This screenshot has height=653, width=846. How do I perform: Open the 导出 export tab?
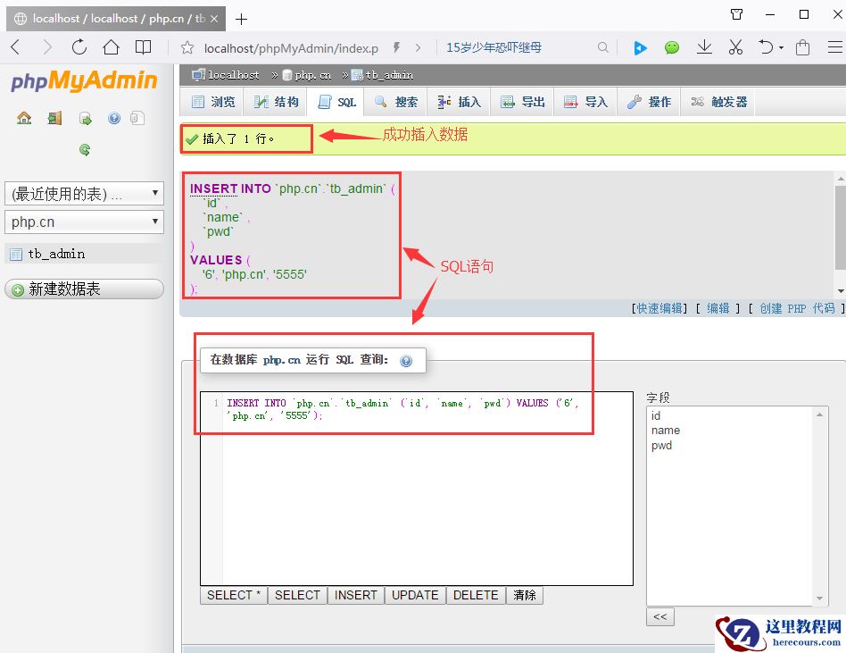tap(523, 102)
